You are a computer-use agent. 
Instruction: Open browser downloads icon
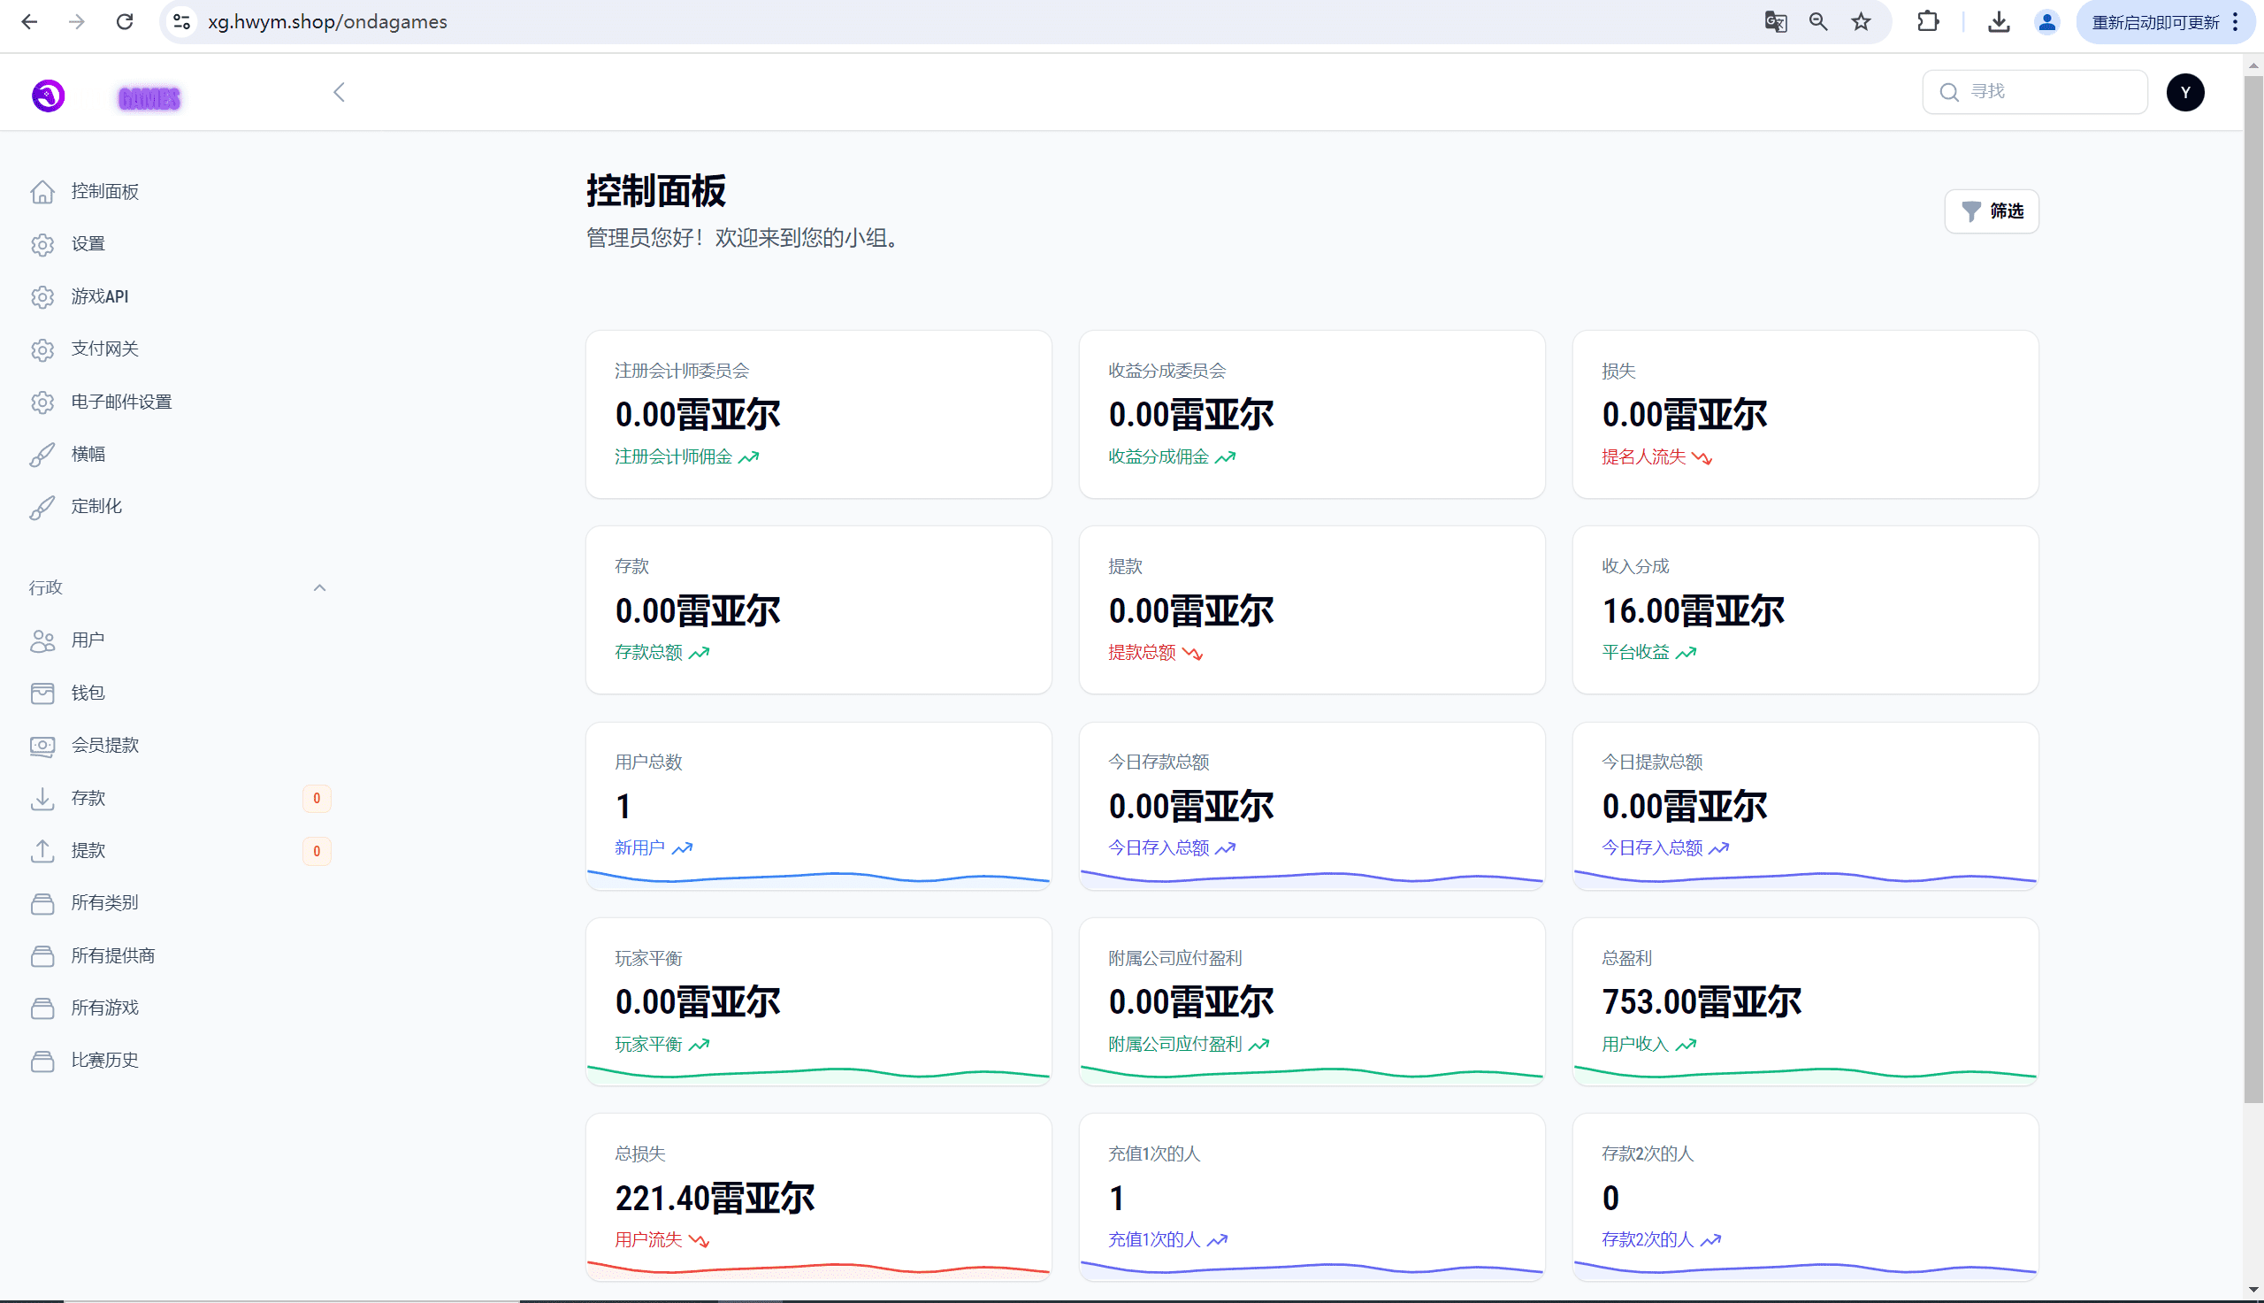[1999, 21]
